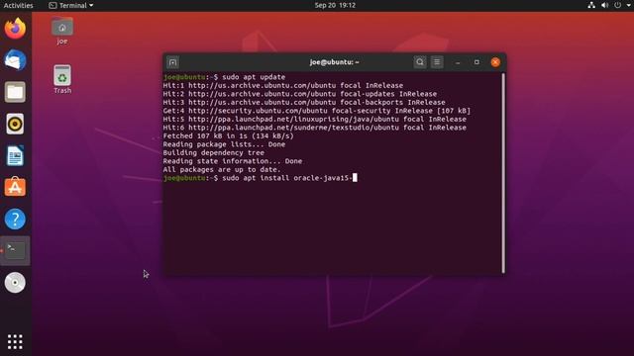The height and width of the screenshot is (356, 634).
Task: Open the Files manager in dock
Action: click(15, 92)
